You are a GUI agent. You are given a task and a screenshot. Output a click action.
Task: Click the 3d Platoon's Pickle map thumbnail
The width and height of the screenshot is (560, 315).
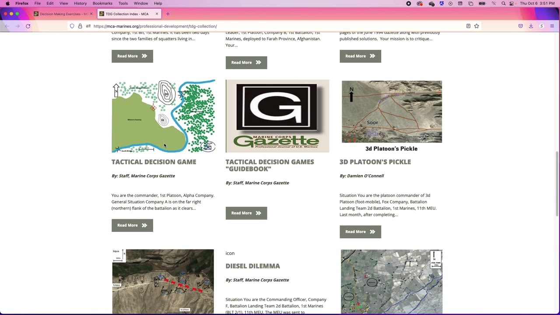(x=392, y=116)
